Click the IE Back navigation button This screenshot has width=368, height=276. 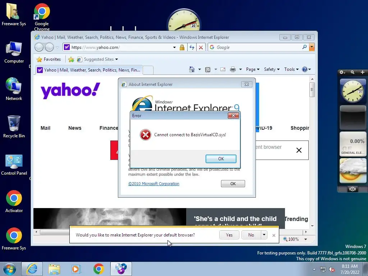click(x=39, y=47)
